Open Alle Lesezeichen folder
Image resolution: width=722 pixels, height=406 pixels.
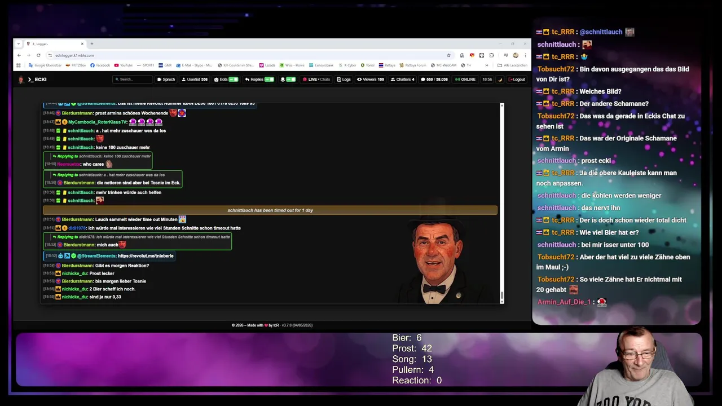coord(512,65)
